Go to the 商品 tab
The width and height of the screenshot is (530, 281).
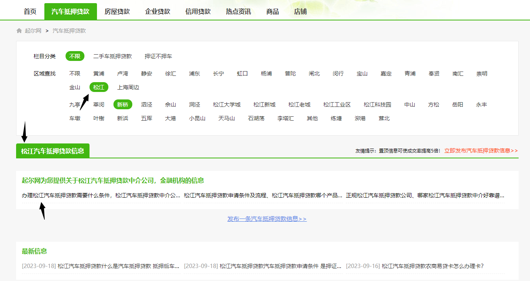point(272,12)
